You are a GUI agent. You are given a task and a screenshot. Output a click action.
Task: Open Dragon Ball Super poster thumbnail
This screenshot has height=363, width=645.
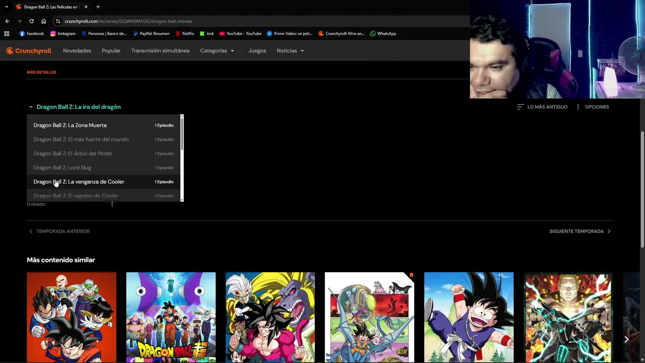point(171,317)
